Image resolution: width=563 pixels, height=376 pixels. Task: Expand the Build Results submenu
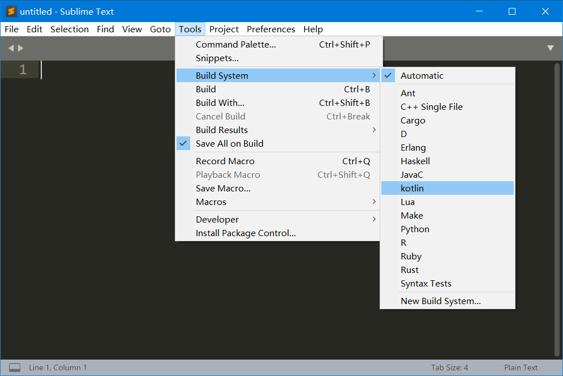click(x=222, y=130)
